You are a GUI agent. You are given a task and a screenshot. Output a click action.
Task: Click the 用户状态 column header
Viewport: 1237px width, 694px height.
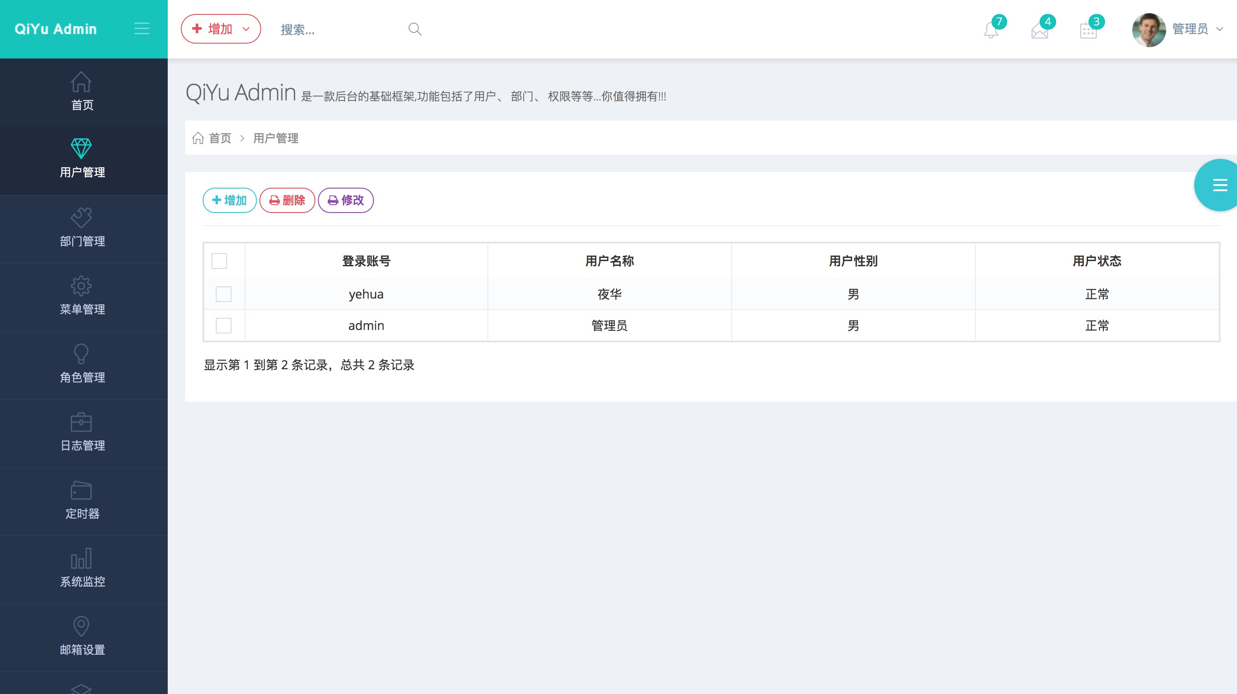point(1097,261)
